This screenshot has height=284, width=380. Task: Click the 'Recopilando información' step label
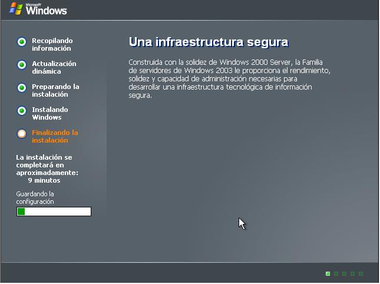pyautogui.click(x=52, y=44)
